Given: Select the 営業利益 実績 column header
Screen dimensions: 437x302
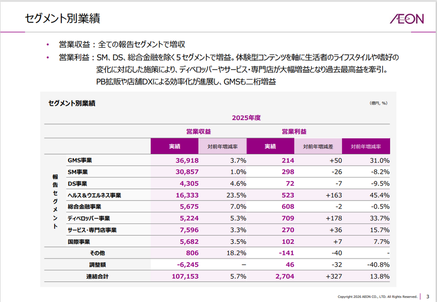Looking at the screenshot, I should [270, 146].
